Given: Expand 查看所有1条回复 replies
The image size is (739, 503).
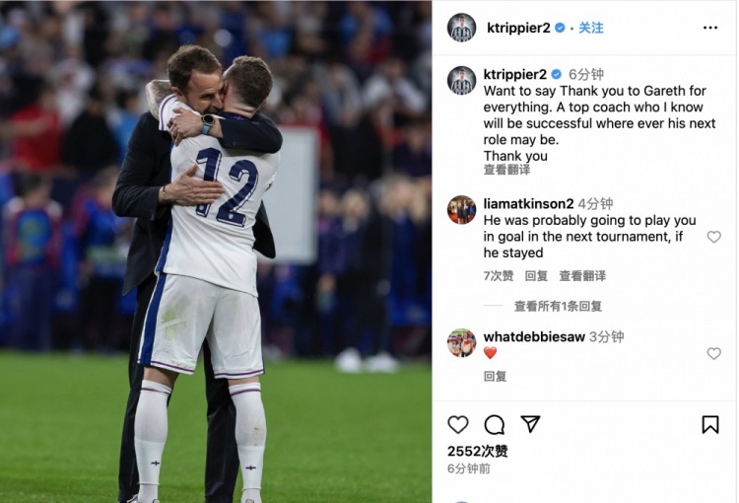Looking at the screenshot, I should point(558,306).
